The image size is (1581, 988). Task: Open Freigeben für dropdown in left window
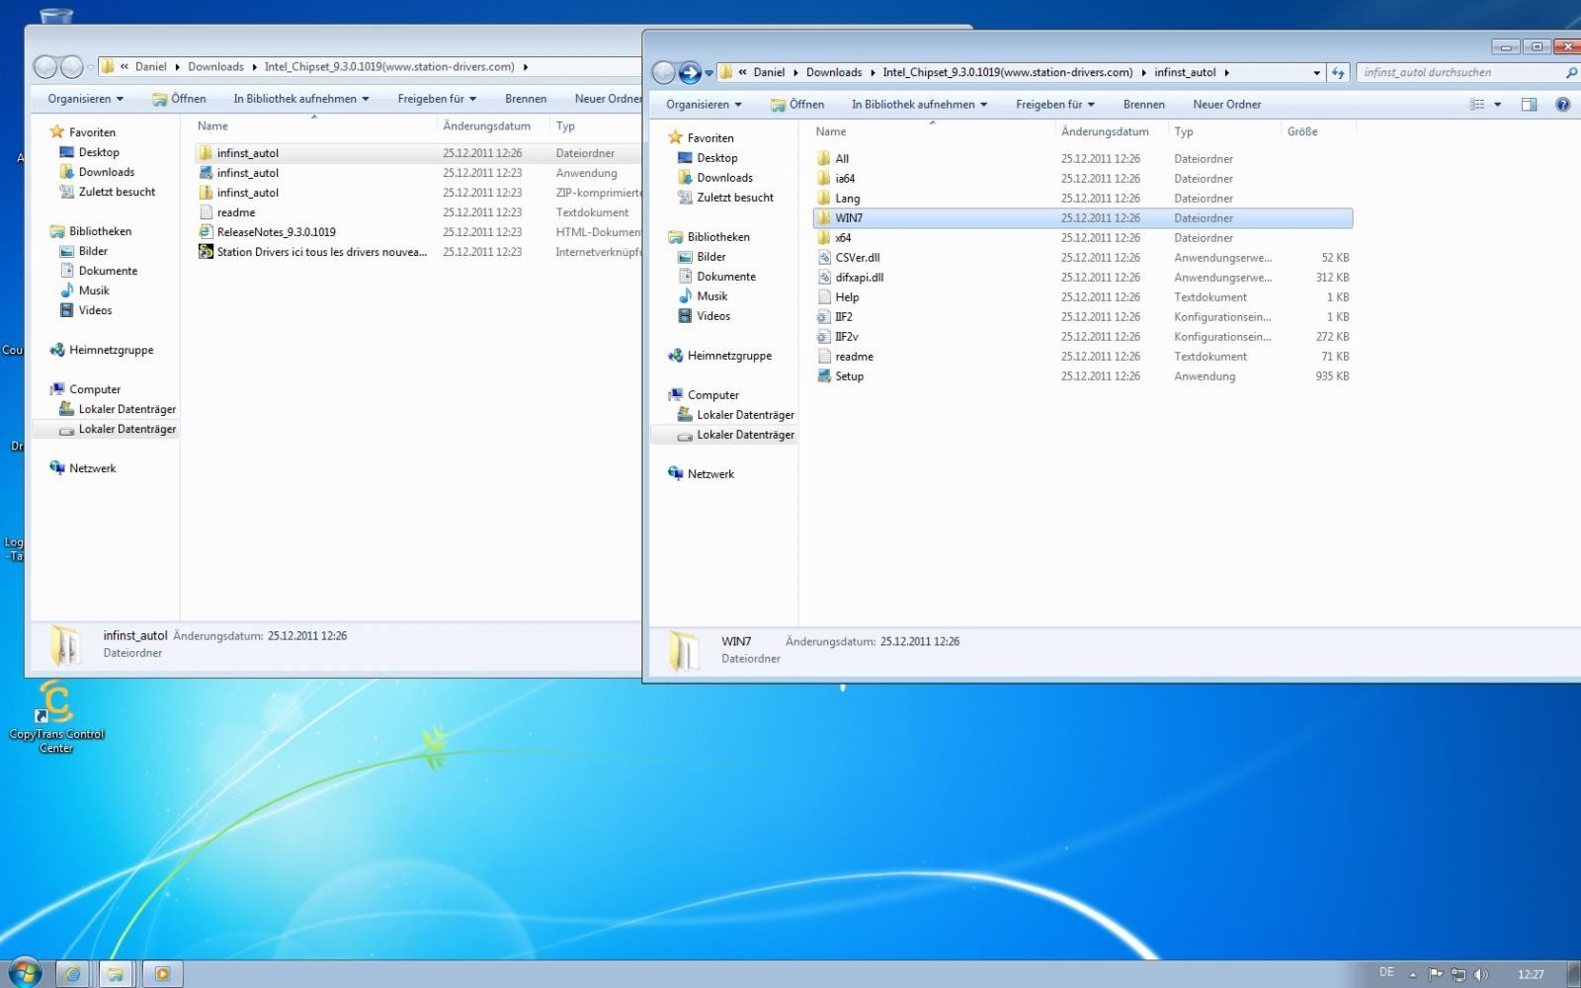pos(437,99)
